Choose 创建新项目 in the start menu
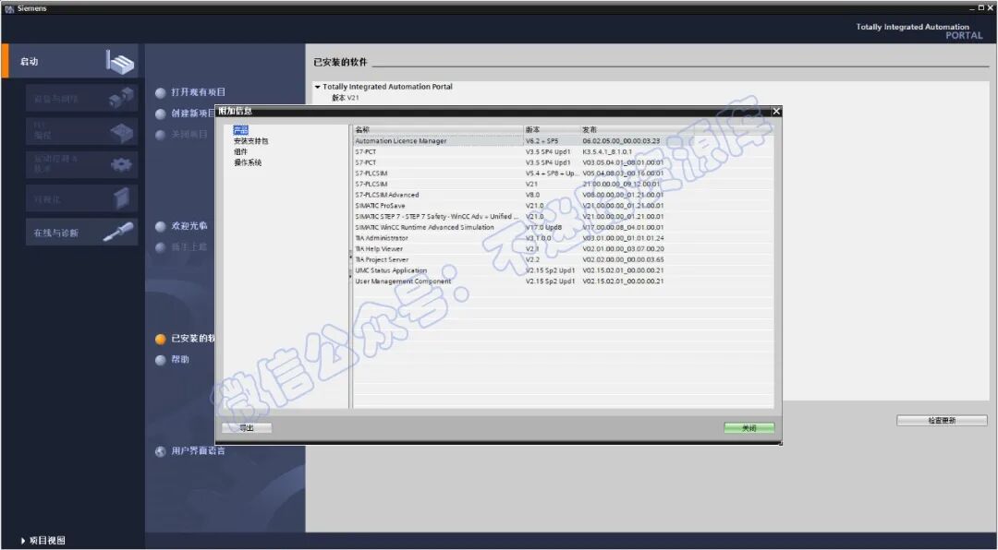 193,114
